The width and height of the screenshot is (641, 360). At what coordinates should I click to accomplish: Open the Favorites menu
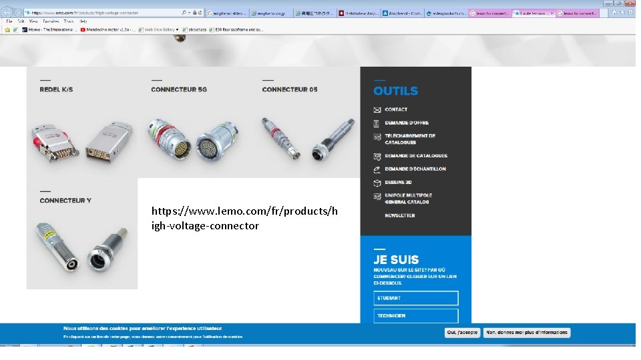click(51, 21)
